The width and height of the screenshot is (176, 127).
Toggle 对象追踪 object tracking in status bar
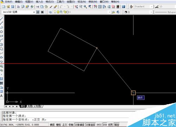pyautogui.click(x=90, y=125)
